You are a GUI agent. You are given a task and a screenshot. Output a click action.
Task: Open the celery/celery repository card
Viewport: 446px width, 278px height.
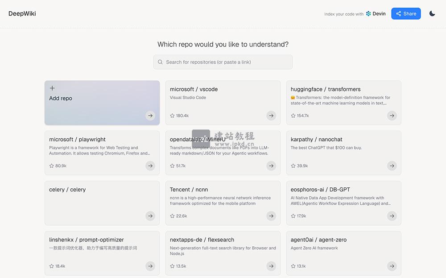[102, 203]
